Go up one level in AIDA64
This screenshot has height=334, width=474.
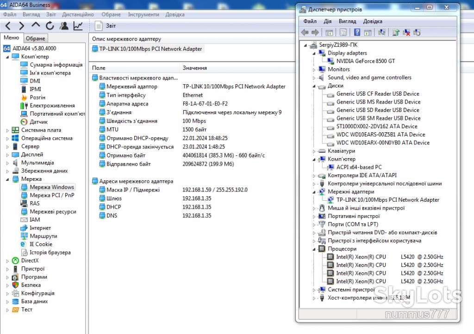36,25
